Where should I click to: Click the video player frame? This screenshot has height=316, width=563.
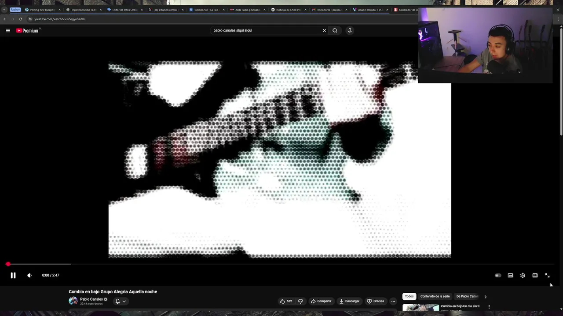(280, 159)
